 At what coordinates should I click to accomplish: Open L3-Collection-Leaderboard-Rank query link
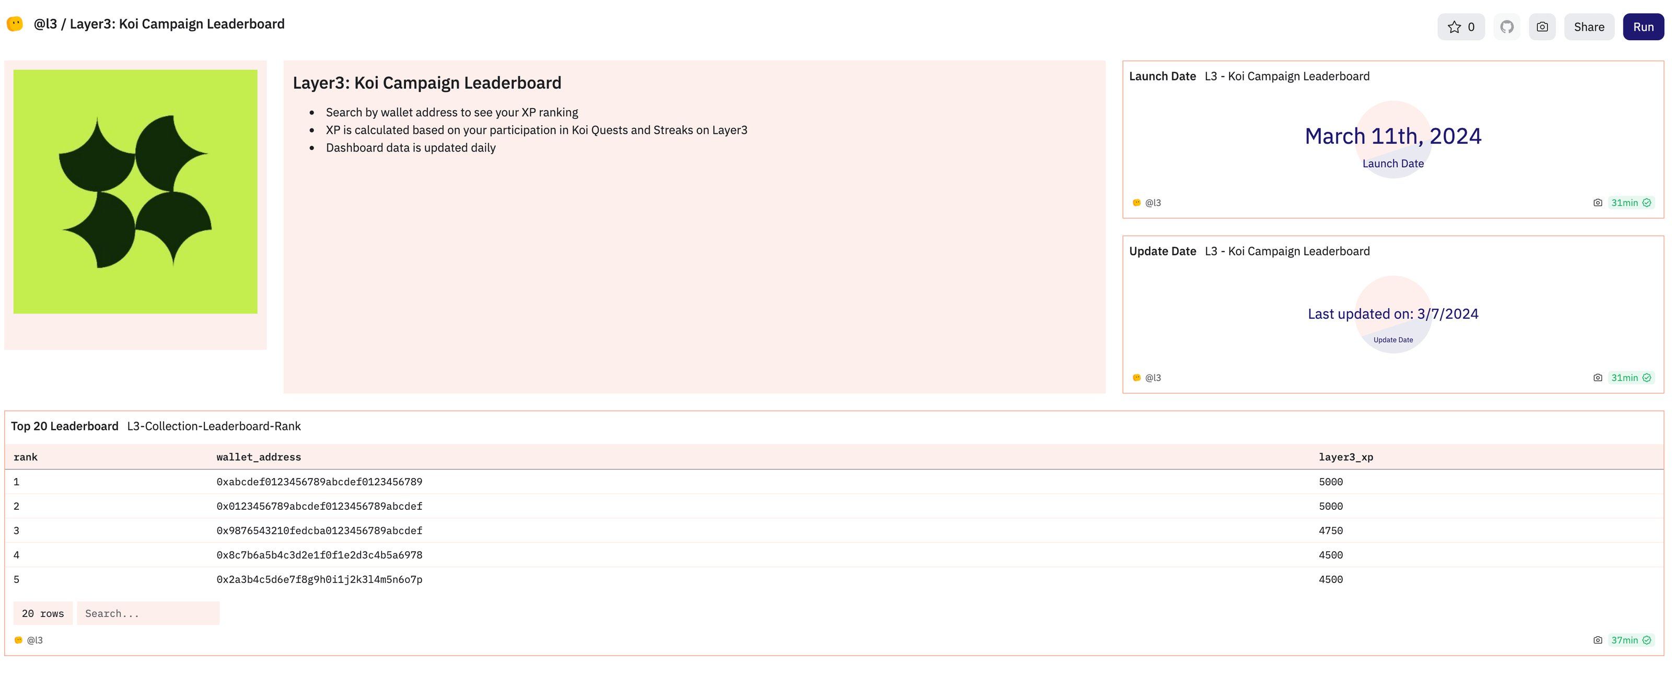pos(214,426)
